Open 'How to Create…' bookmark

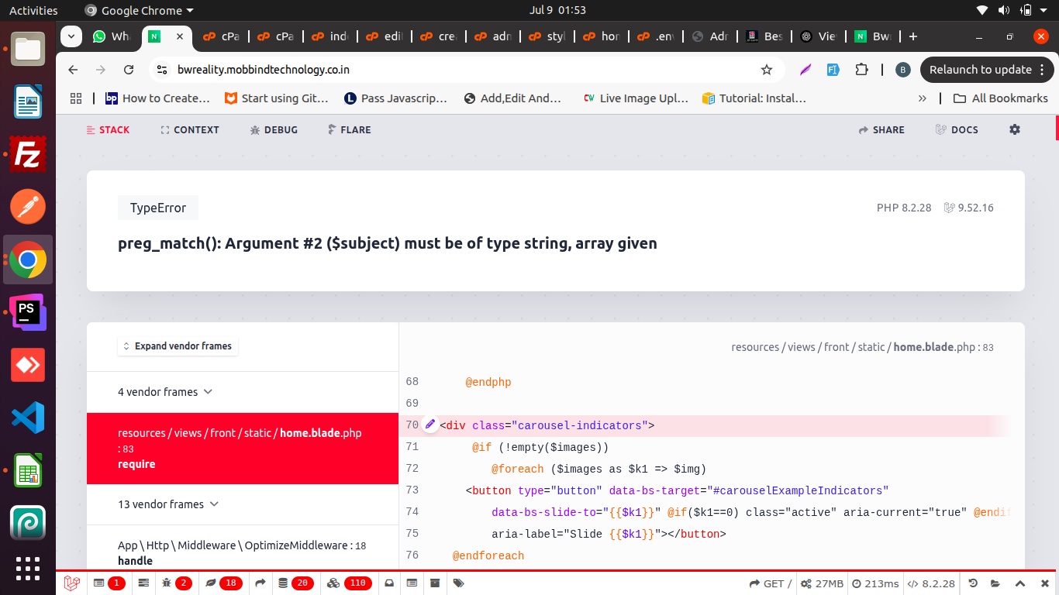point(157,98)
